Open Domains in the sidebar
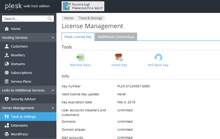The height and width of the screenshot is (139, 220). (18, 64)
